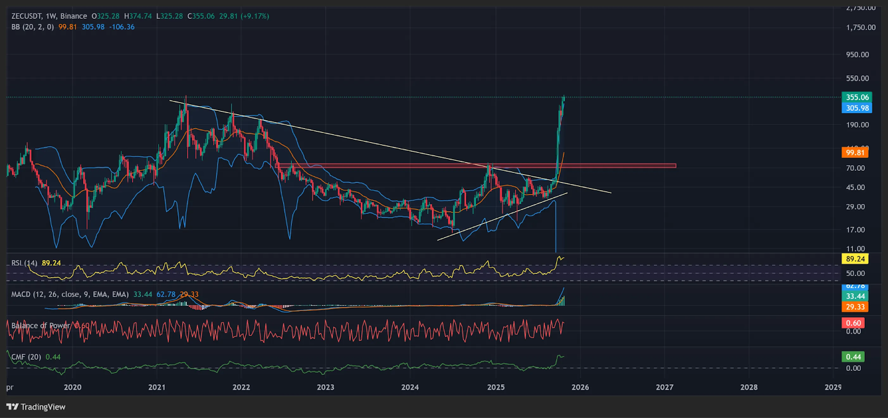Click the green 0.44 CMF value tag
The image size is (888, 418).
[853, 357]
